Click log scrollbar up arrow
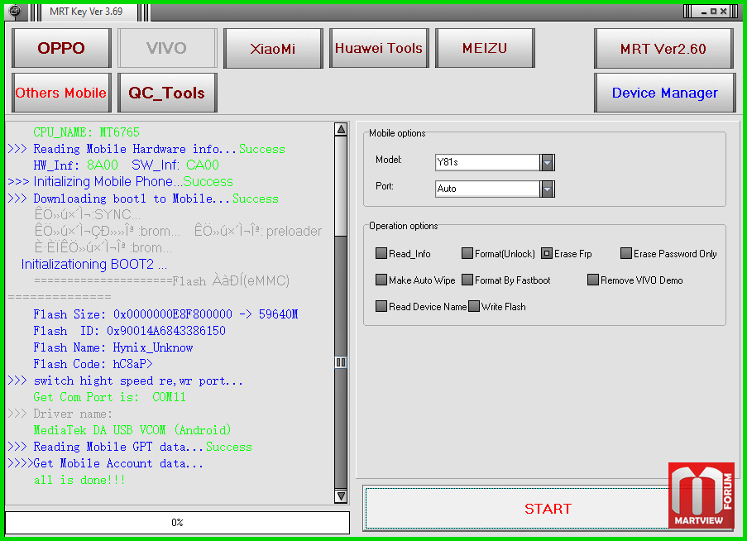Viewport: 747px width, 541px height. click(341, 130)
